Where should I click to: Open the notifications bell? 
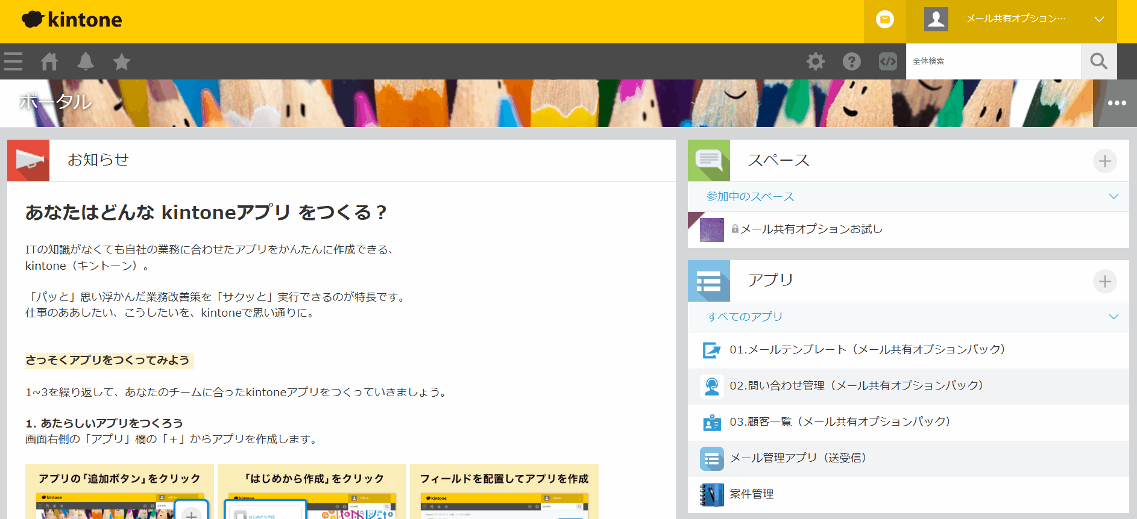(x=86, y=61)
